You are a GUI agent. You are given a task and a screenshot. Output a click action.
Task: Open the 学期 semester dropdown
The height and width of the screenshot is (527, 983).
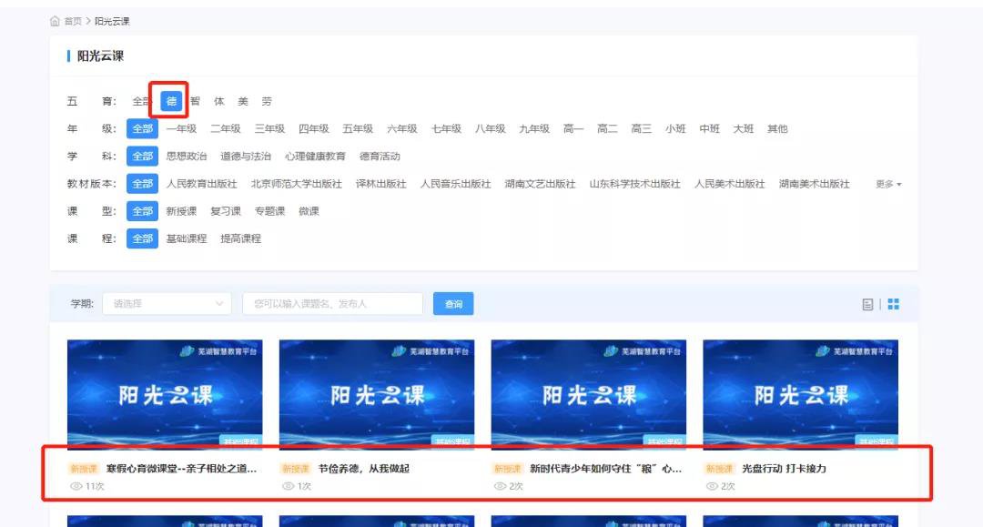[x=167, y=304]
